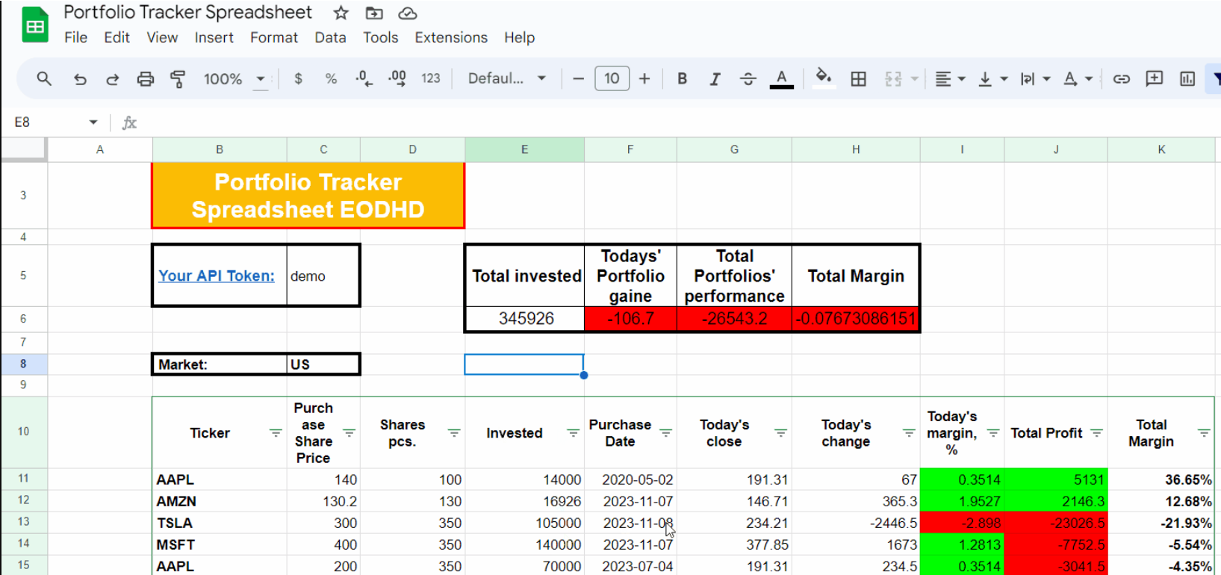Open the fill color picker
This screenshot has height=575, width=1221.
[x=823, y=78]
